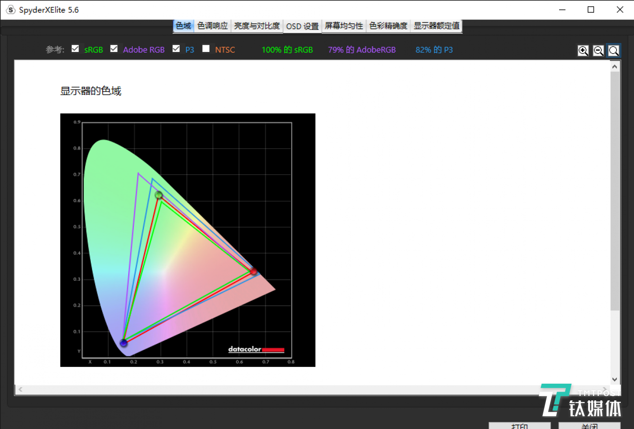
Task: Click the vertical scrollbar down arrow
Action: click(x=615, y=379)
